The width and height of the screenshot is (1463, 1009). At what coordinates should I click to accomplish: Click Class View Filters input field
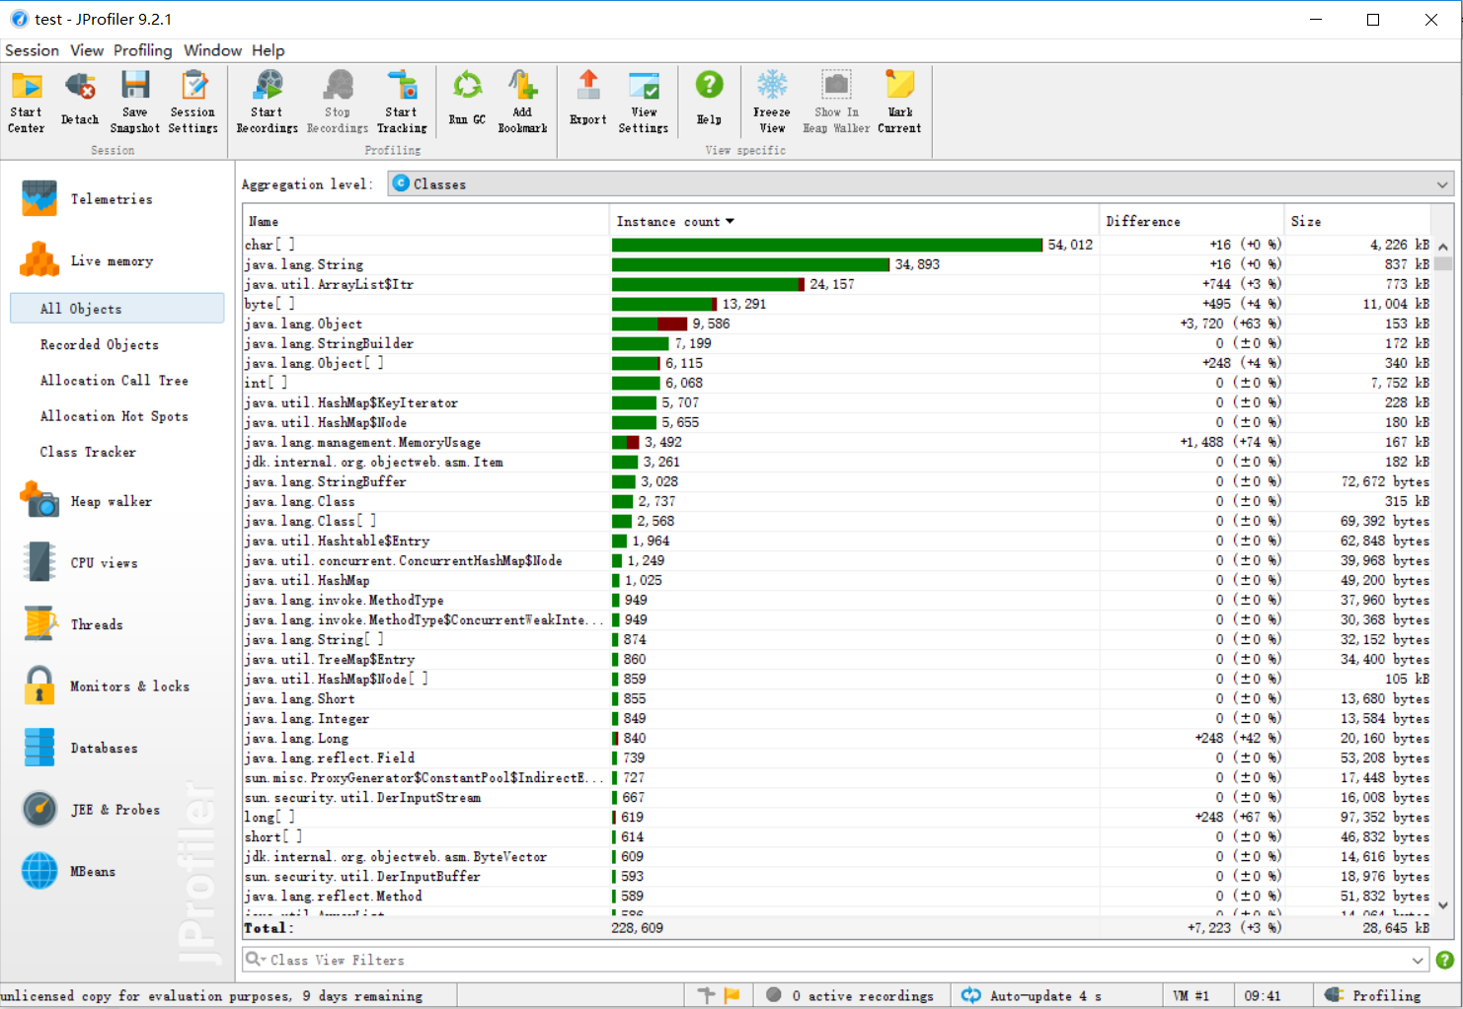(837, 960)
